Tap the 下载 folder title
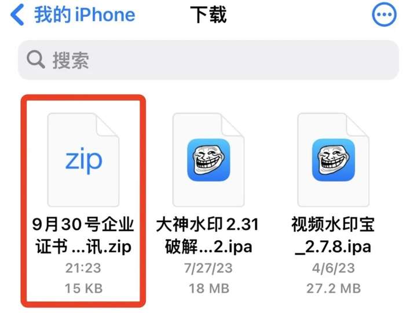417x313 pixels. [x=209, y=14]
